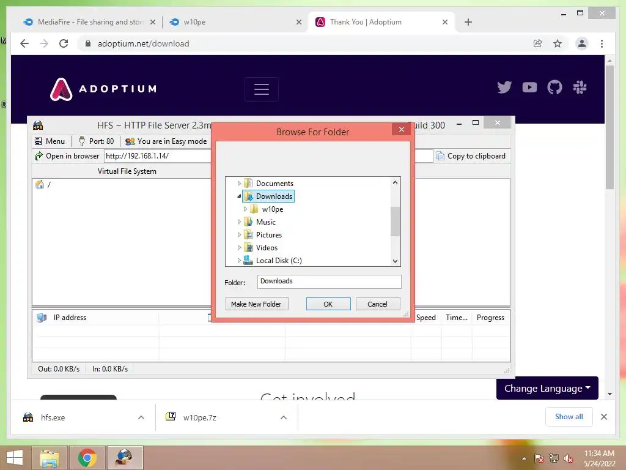Click the Adoptium logo
626x470 pixels.
pyautogui.click(x=103, y=89)
